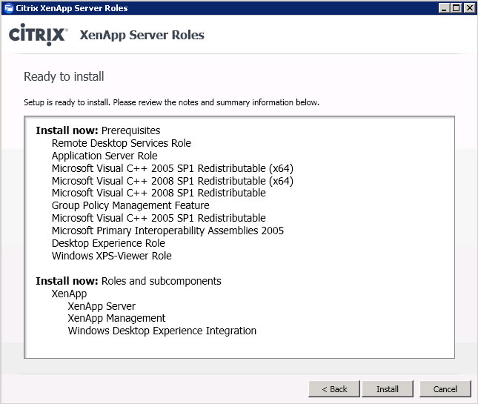Select 'Group Policy Management Feature' line
Screen dimensions: 478x404
pyautogui.click(x=130, y=205)
